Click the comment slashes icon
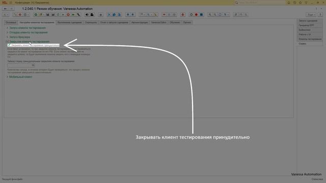The width and height of the screenshot is (326, 183). pos(236,15)
